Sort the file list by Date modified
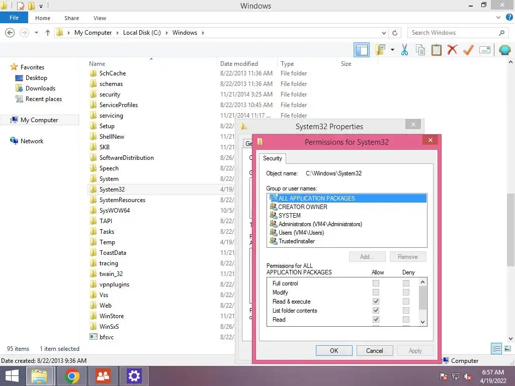This screenshot has height=386, width=515. (239, 64)
